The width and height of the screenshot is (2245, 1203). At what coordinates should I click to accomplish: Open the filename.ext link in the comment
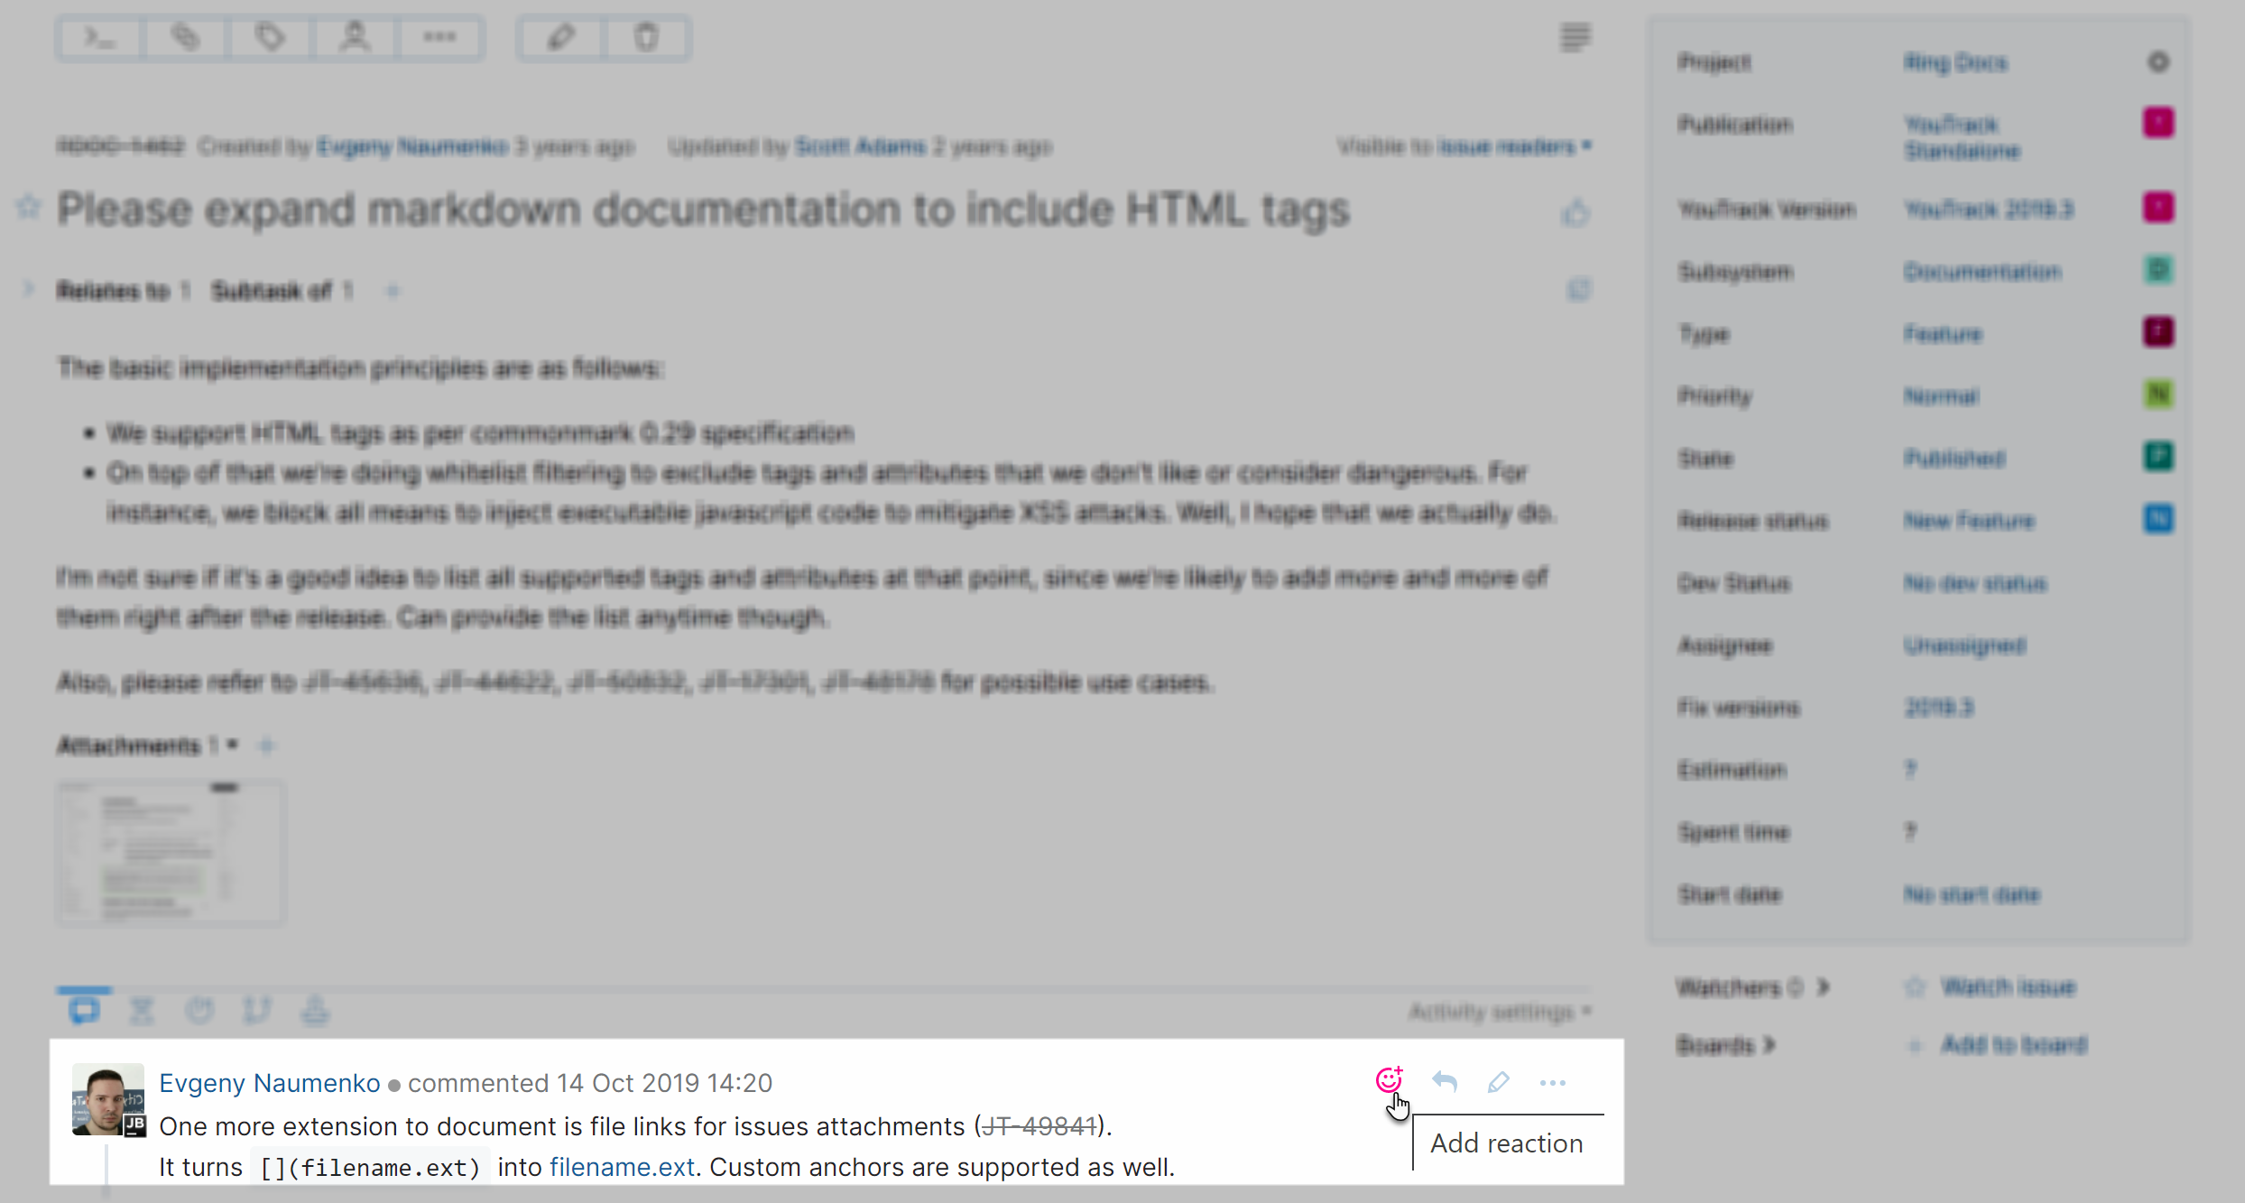621,1167
